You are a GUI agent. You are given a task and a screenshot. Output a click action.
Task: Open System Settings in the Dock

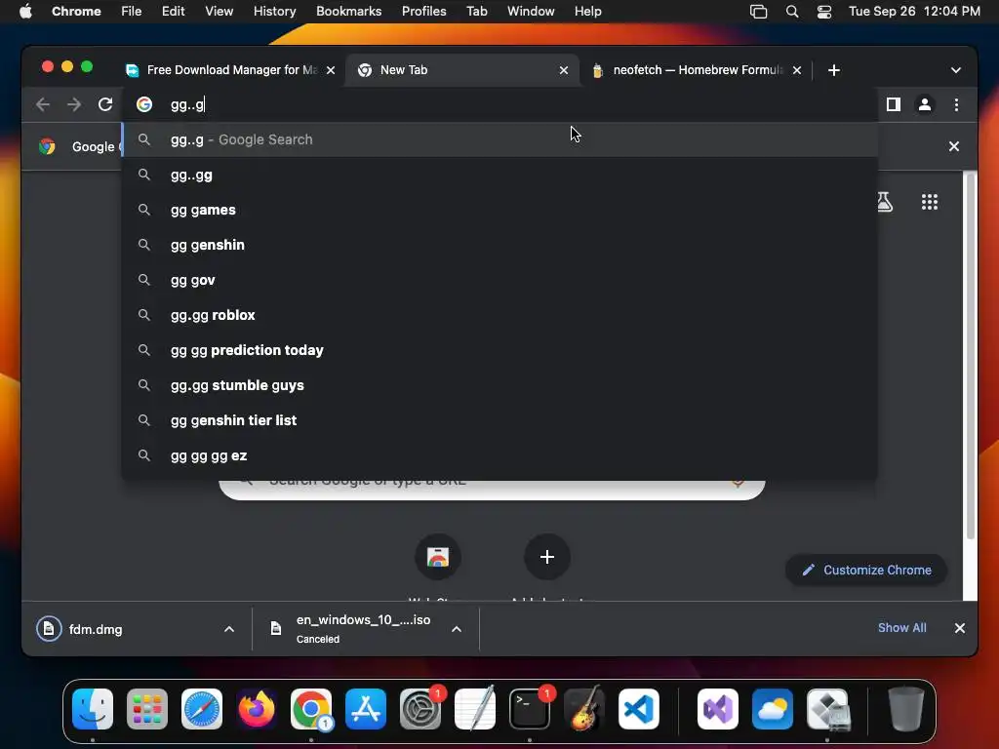tap(420, 709)
